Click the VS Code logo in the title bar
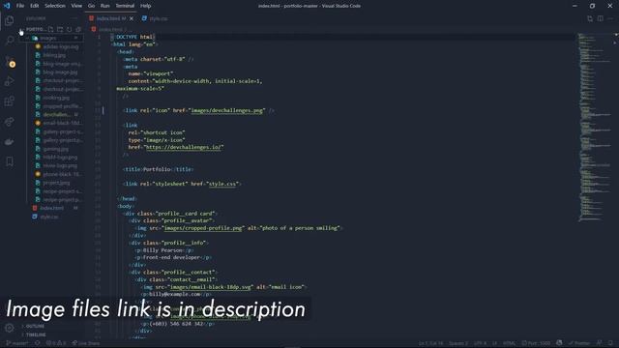This screenshot has width=619, height=348. pos(7,6)
